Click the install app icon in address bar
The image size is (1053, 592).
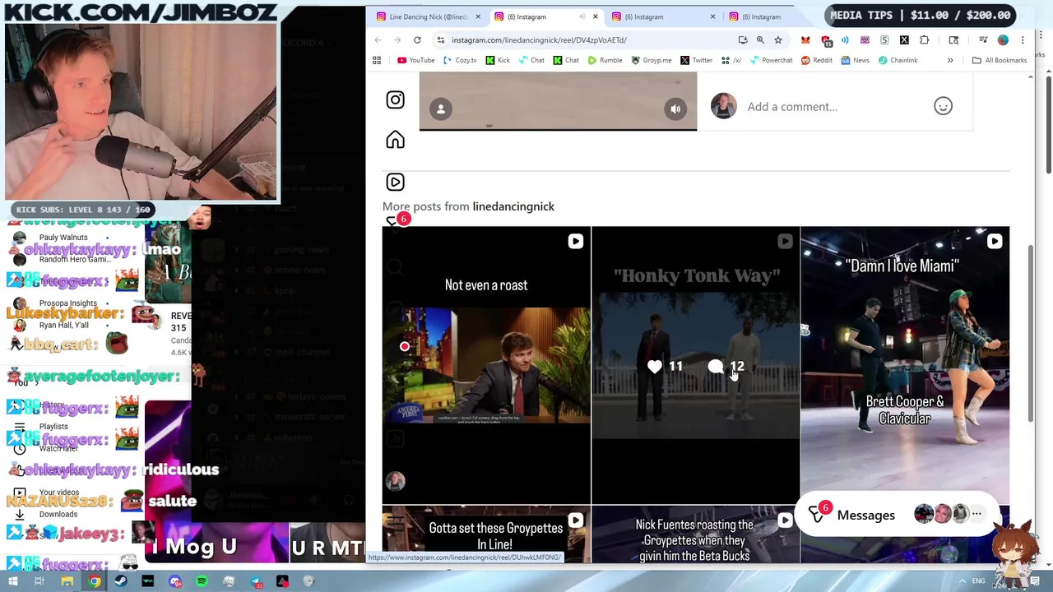pyautogui.click(x=743, y=39)
